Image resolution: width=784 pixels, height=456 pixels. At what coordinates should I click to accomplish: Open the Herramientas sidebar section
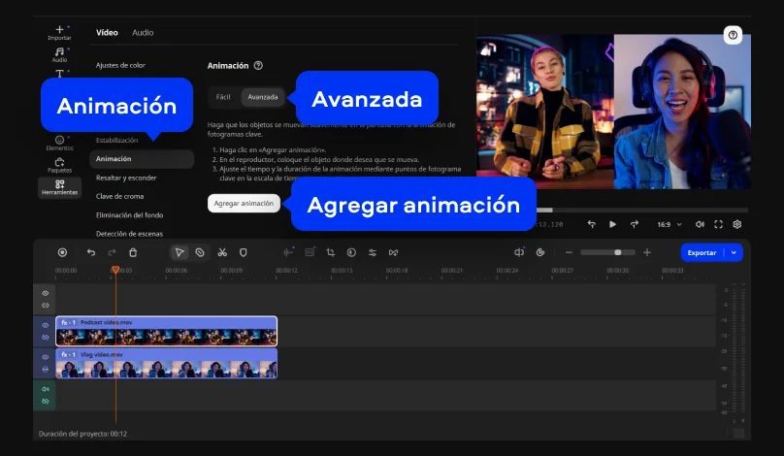tap(60, 186)
